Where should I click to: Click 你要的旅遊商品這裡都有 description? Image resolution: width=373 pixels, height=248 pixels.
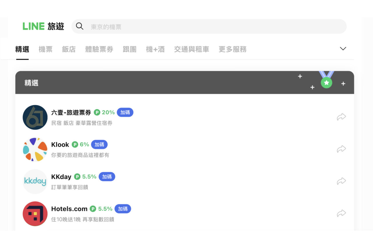(x=80, y=155)
